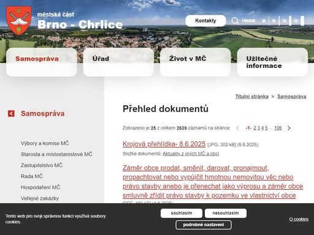Click the BRNO logo in header
This screenshot has width=314, height=235.
point(283,21)
